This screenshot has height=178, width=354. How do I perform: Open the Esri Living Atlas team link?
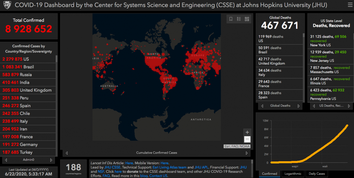[170, 167]
